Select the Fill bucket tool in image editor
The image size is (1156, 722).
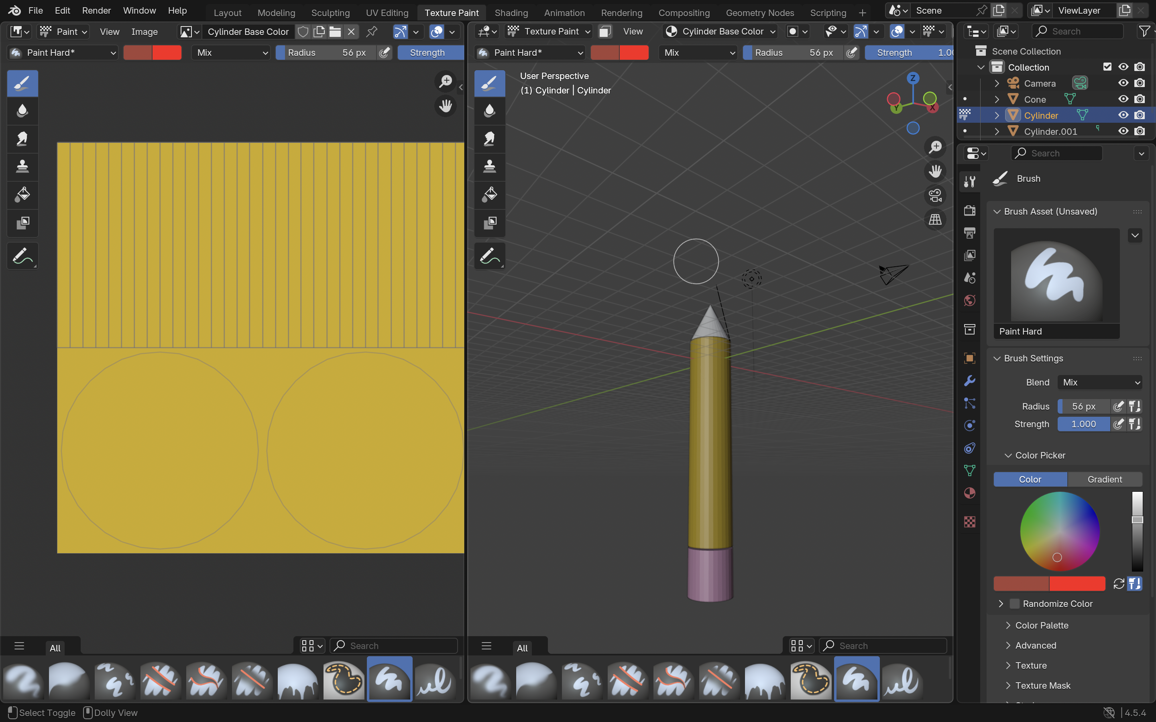[22, 195]
